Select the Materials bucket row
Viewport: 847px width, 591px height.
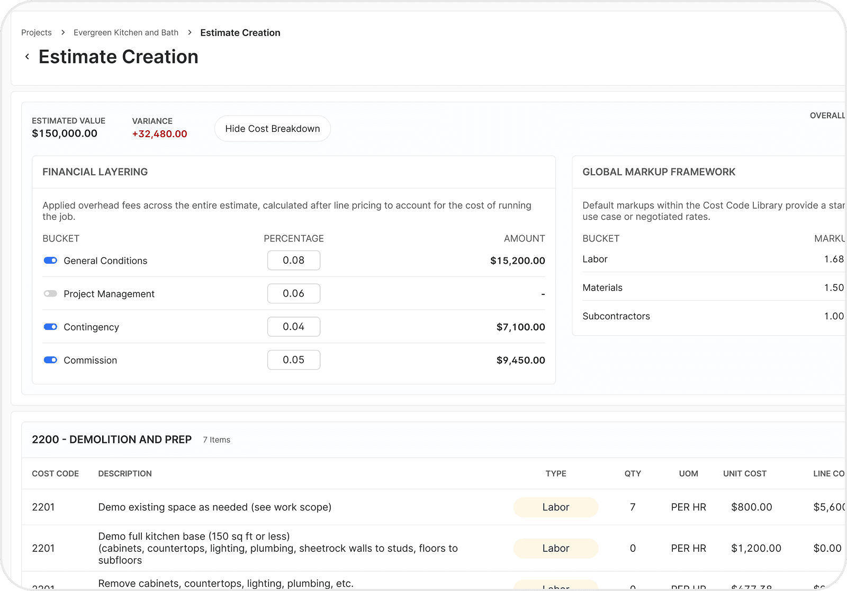[x=602, y=288]
